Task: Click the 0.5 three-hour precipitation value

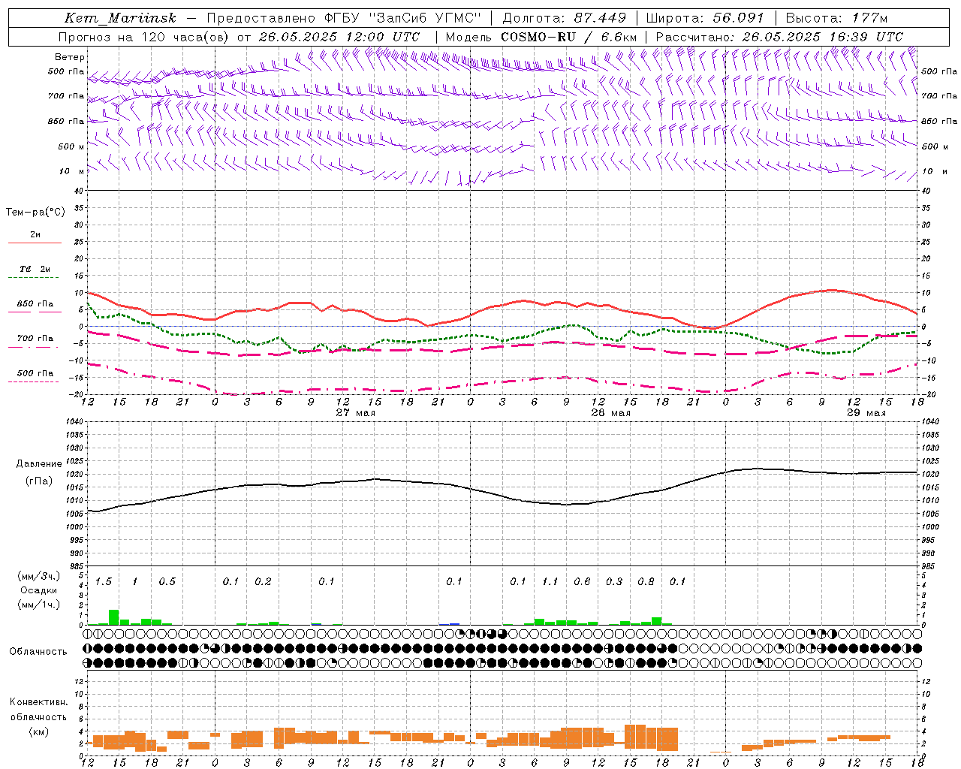Action: (167, 582)
